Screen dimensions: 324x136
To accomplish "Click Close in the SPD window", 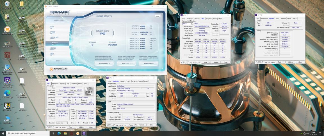I will [x=225, y=62].
